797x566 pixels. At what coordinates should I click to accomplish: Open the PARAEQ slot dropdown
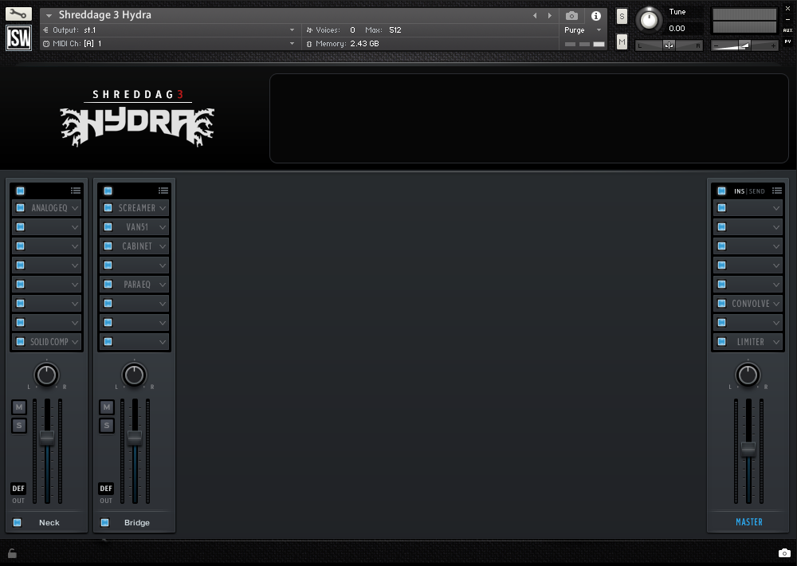163,285
